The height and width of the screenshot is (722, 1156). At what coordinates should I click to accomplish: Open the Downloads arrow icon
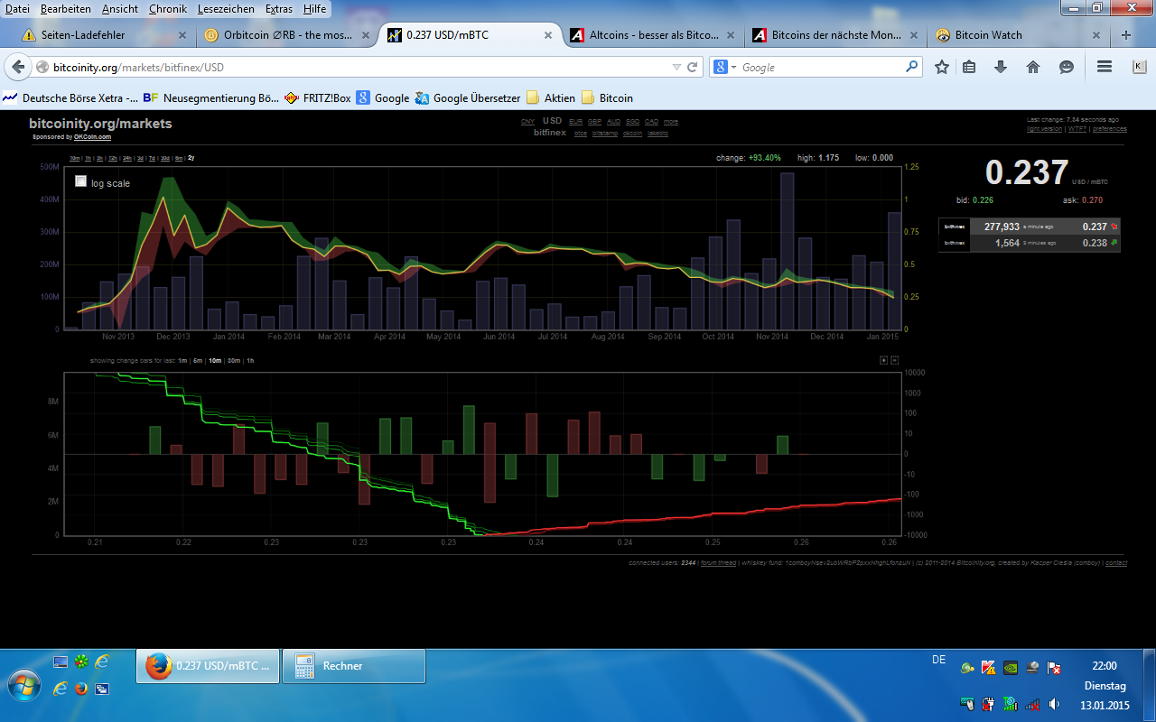[1001, 67]
